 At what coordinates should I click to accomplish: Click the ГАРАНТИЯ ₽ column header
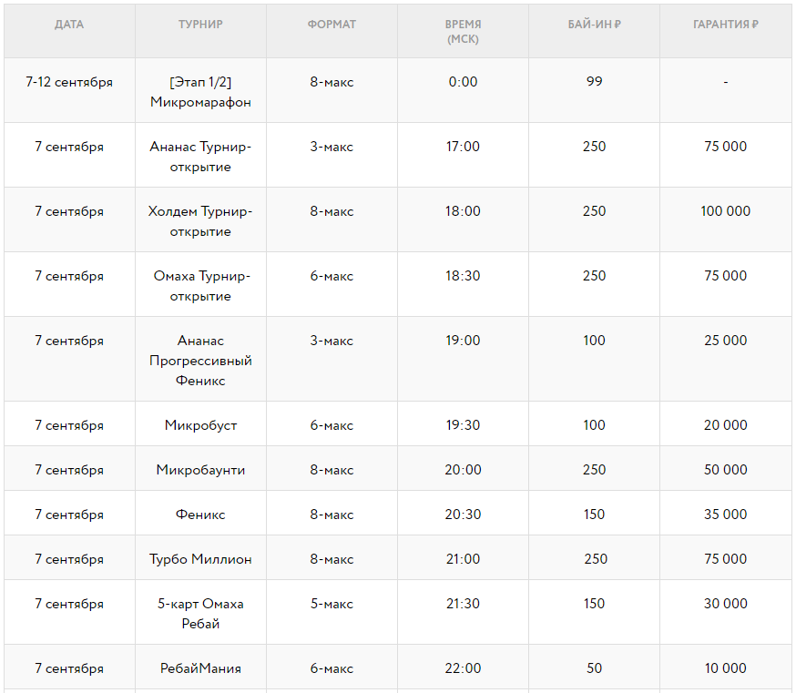(725, 25)
